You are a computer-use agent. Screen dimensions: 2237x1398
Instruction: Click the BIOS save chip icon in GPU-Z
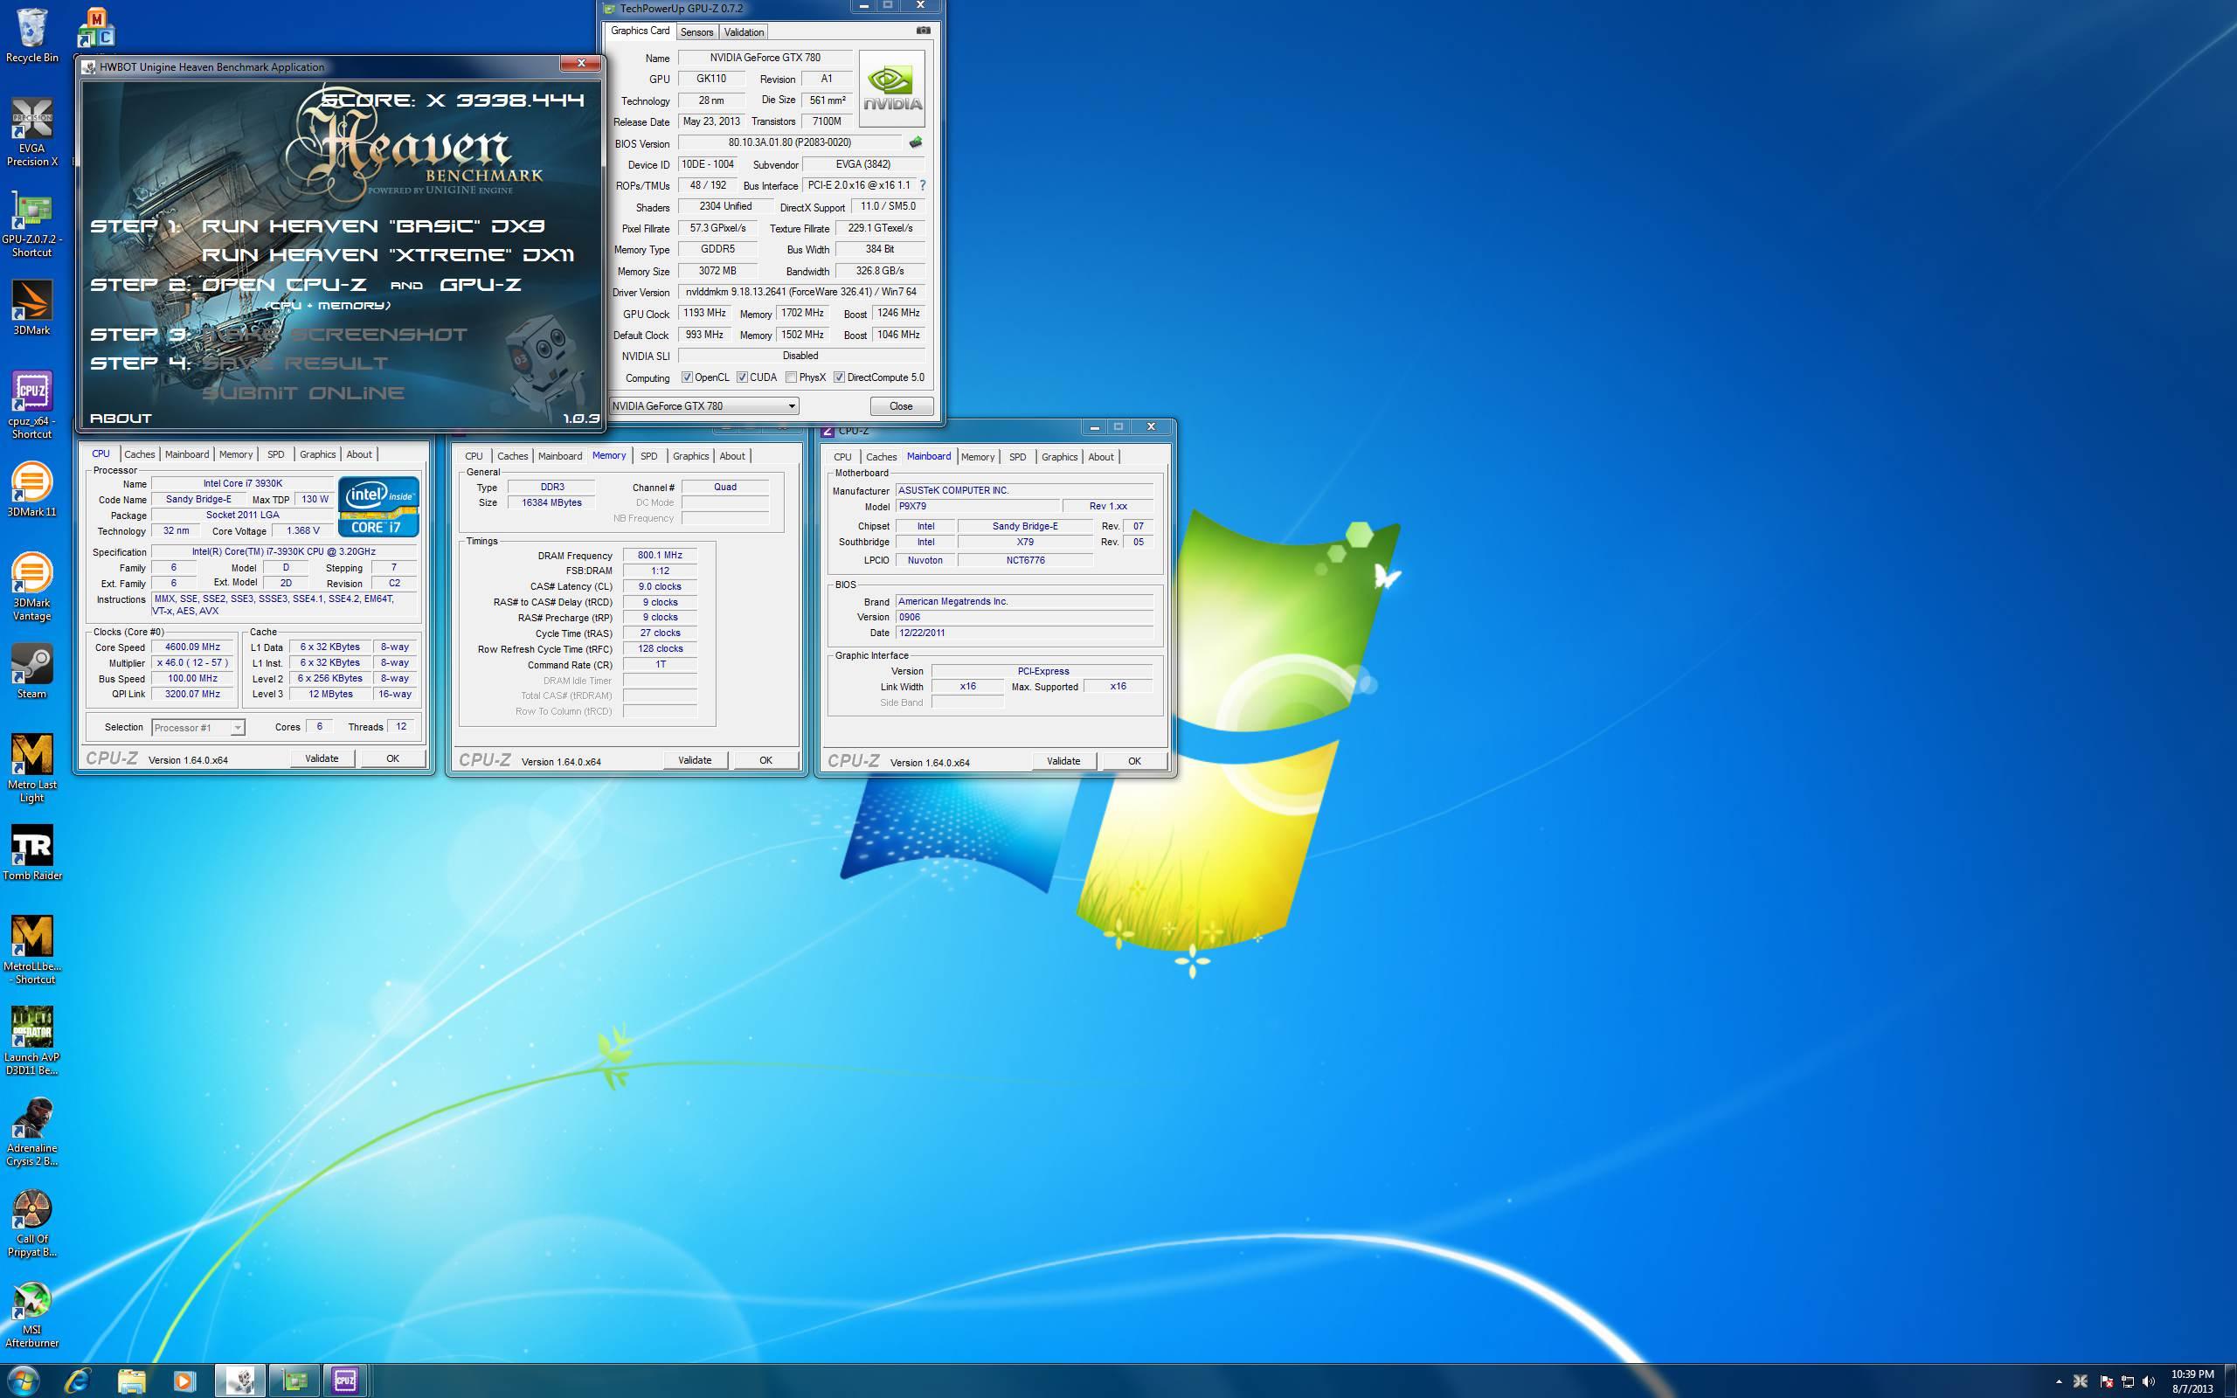(x=915, y=142)
